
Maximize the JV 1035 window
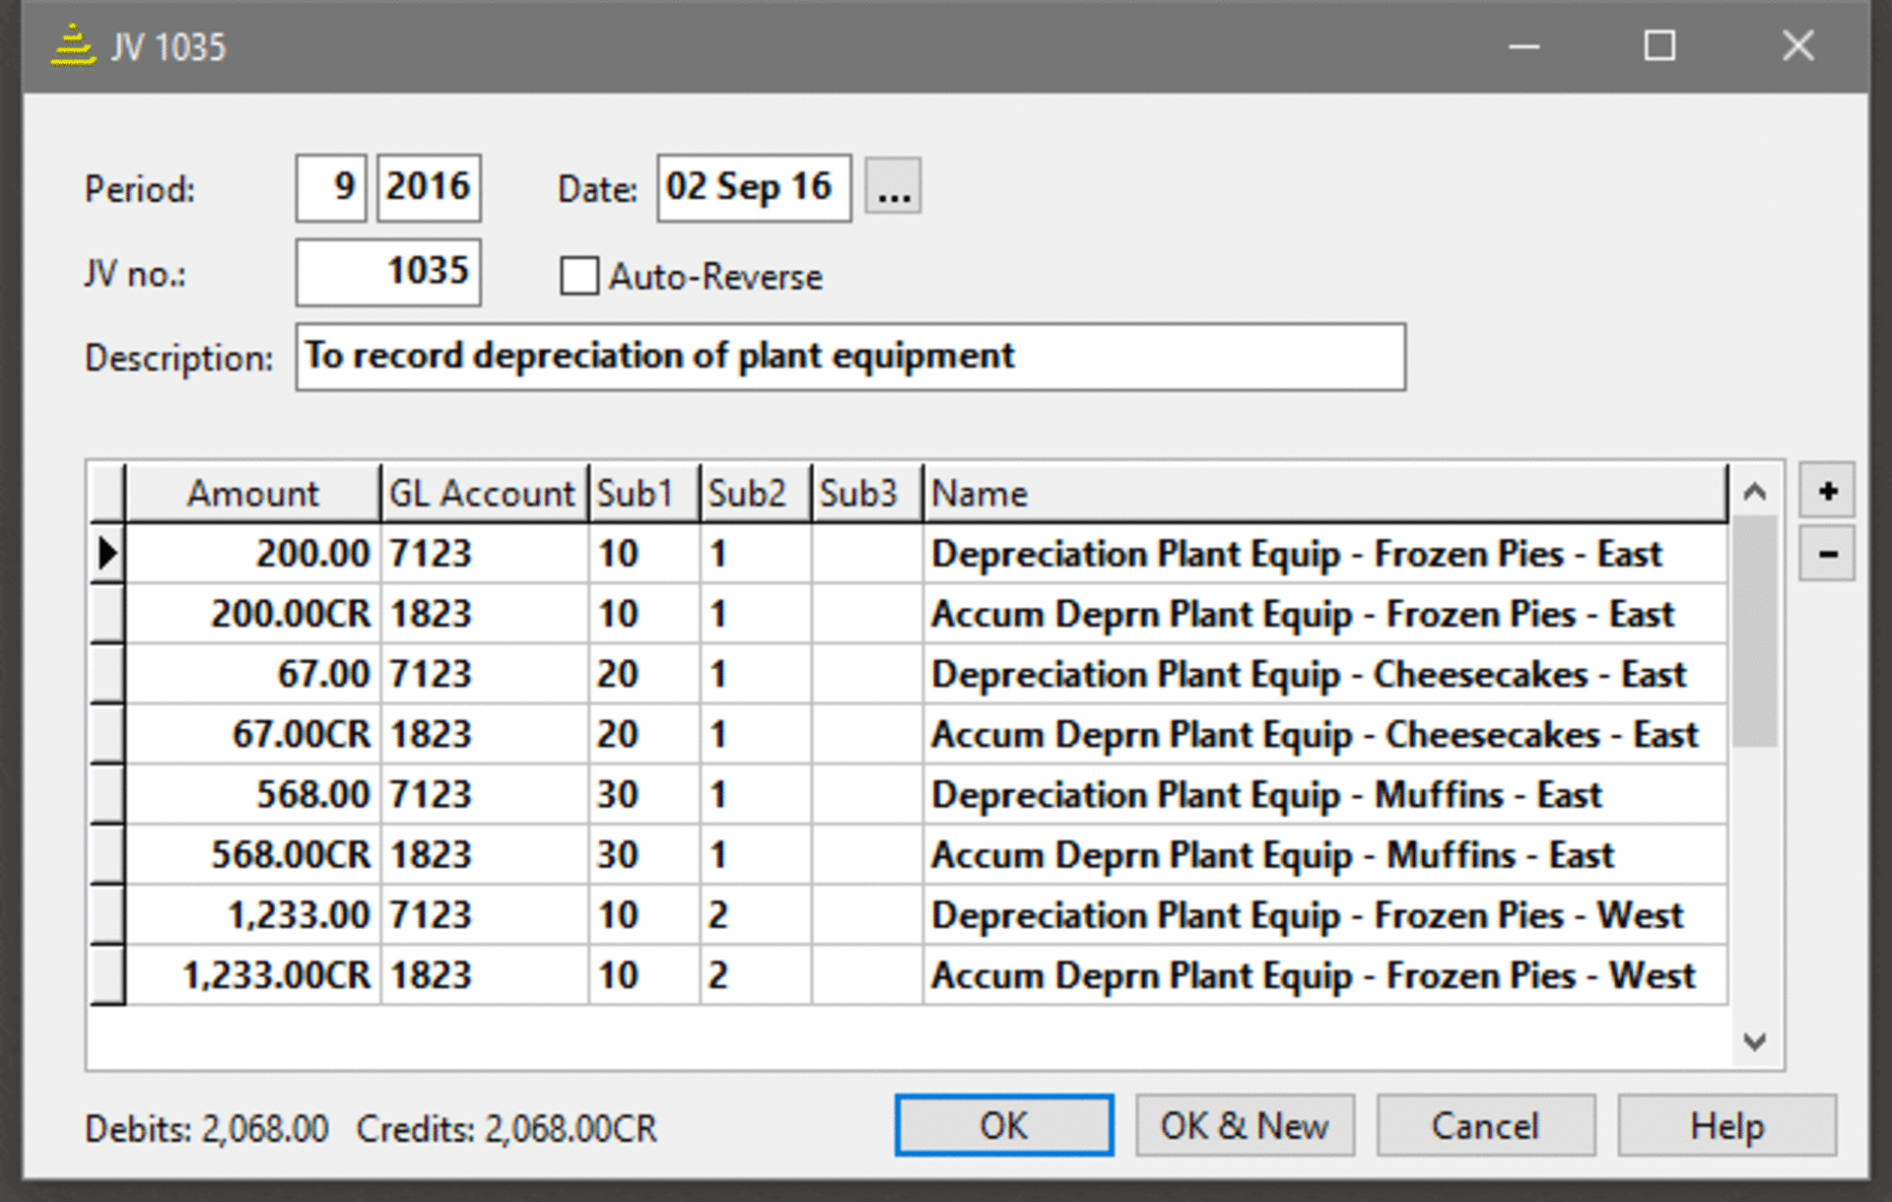(x=1659, y=46)
